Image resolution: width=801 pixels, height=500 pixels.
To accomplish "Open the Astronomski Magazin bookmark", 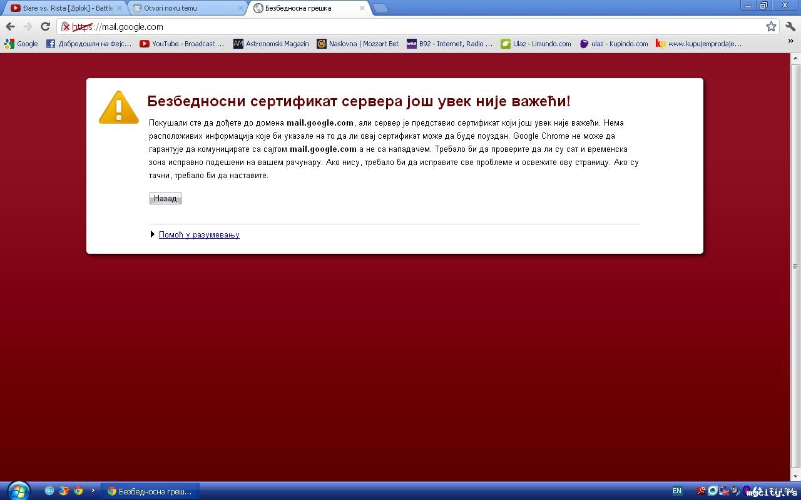I will [271, 44].
